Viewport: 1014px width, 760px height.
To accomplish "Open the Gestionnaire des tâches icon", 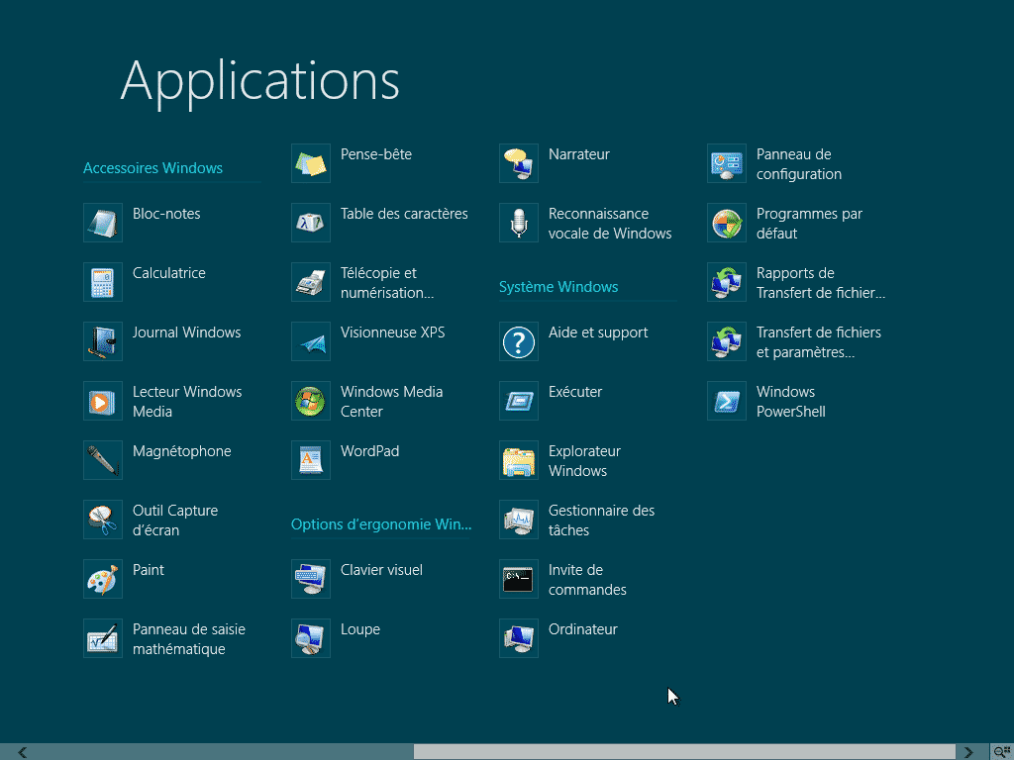I will pos(519,521).
